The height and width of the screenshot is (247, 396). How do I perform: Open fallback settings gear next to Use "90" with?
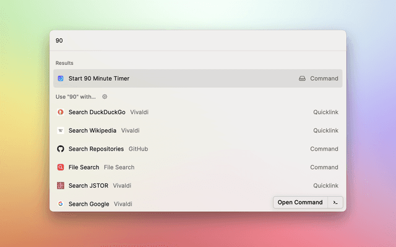click(x=105, y=97)
